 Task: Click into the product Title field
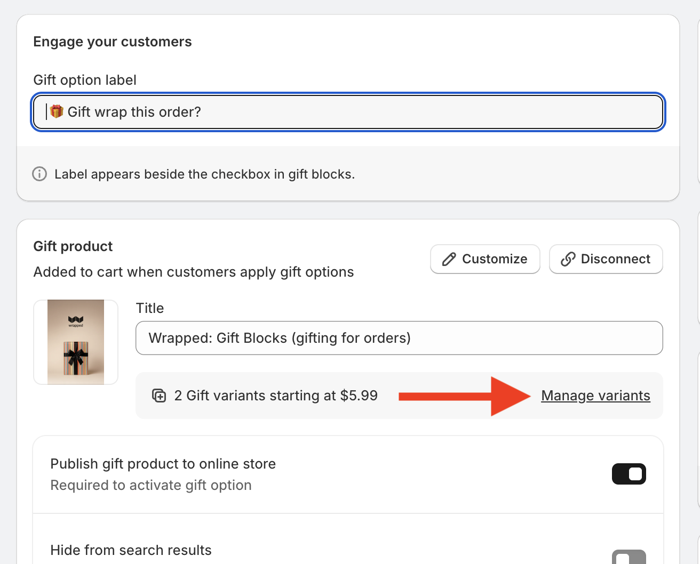pos(399,338)
